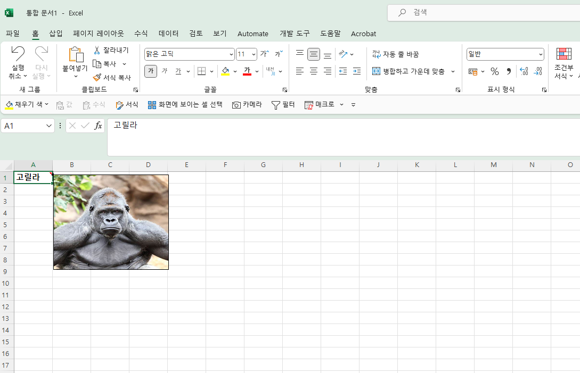Select the gorilla picture
The image size is (580, 373).
pos(111,222)
